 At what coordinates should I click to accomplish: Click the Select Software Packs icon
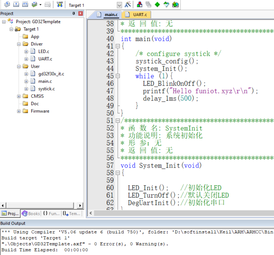(166, 4)
